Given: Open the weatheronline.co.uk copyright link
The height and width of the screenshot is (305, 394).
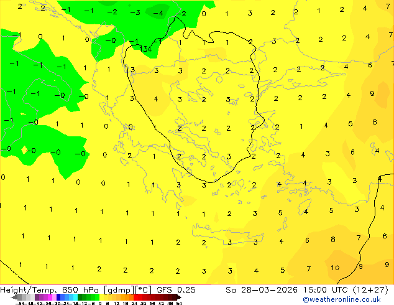Looking at the screenshot, I should [x=342, y=299].
